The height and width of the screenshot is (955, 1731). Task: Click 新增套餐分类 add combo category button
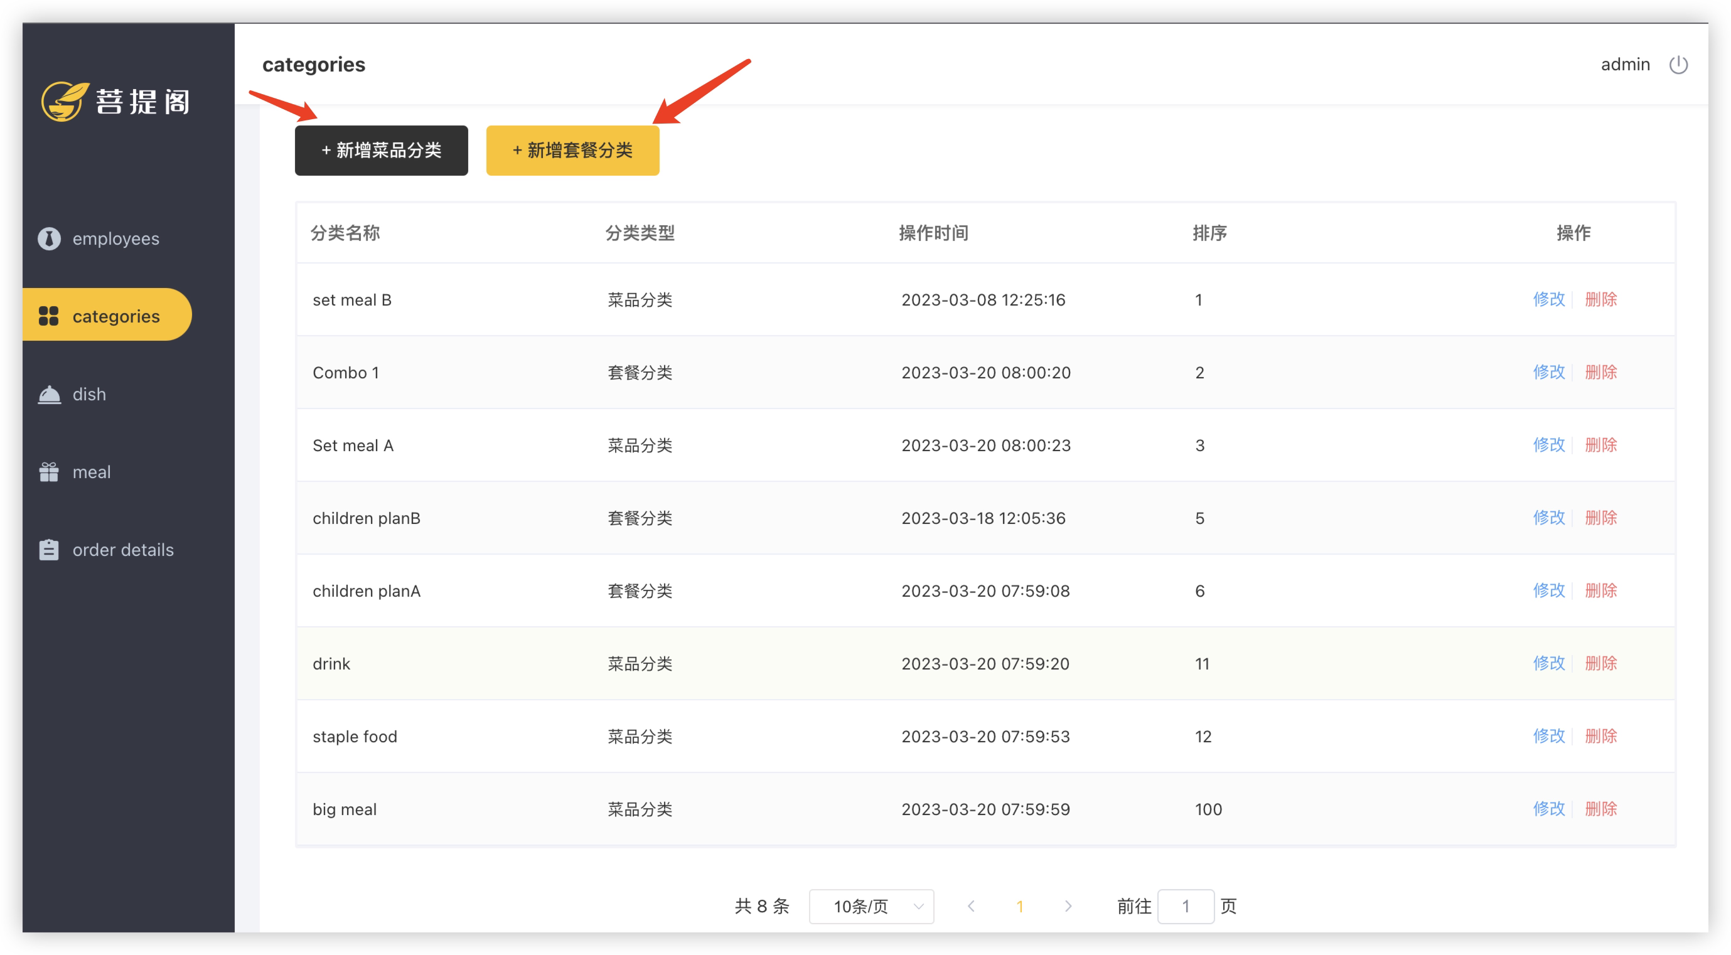coord(572,151)
